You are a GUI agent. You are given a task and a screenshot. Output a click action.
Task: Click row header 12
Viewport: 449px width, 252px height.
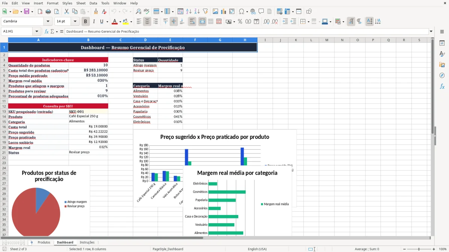[x=4, y=106]
